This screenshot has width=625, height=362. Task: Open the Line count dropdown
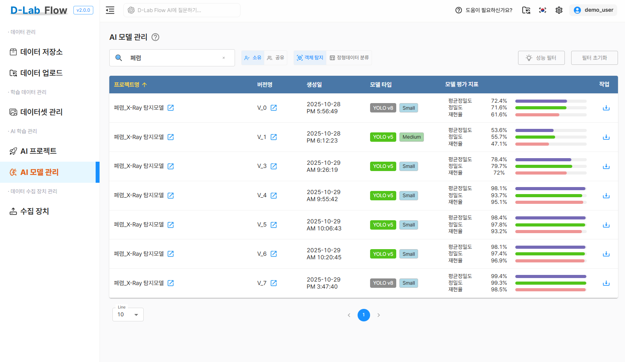128,314
